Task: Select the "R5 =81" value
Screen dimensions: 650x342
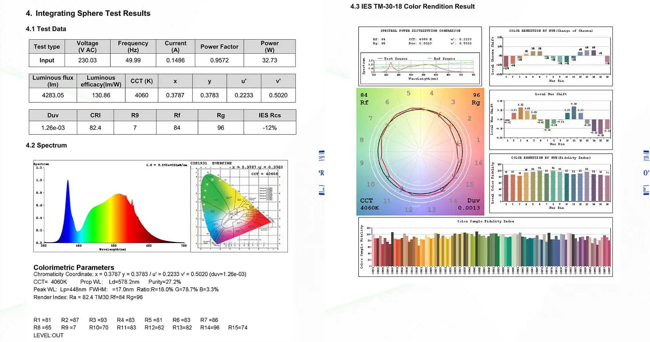Action: [x=153, y=320]
